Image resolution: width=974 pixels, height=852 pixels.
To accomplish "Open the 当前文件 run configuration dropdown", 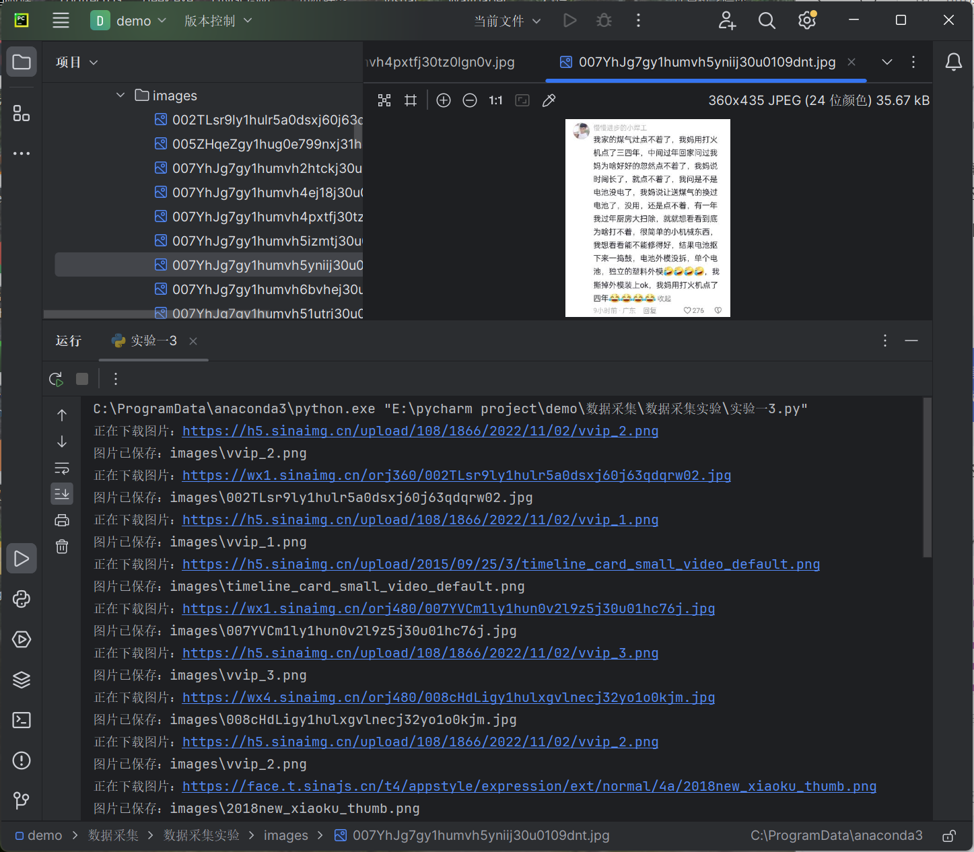I will coord(508,21).
